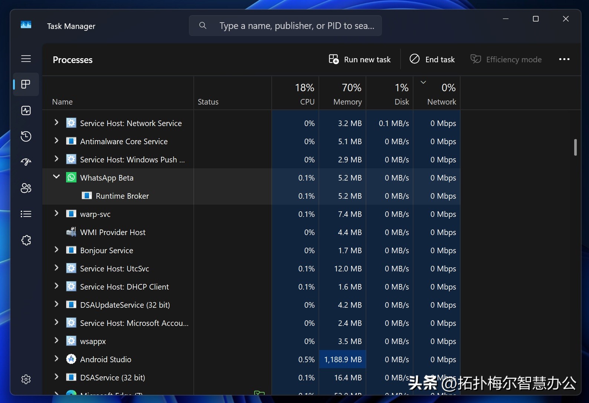Click the Service Host: DHCP Client icon

pos(71,286)
